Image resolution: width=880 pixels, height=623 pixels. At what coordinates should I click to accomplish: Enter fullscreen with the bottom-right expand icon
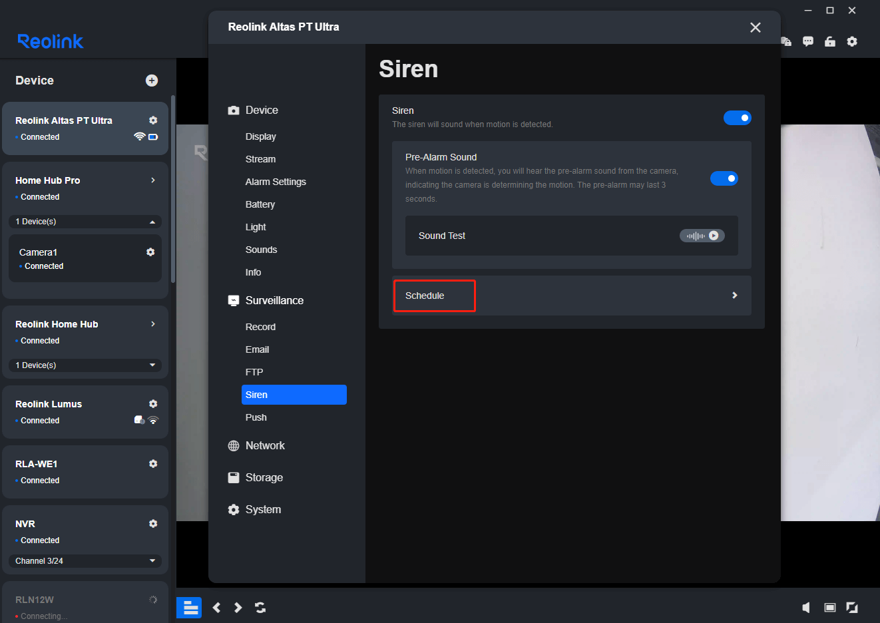(x=852, y=608)
